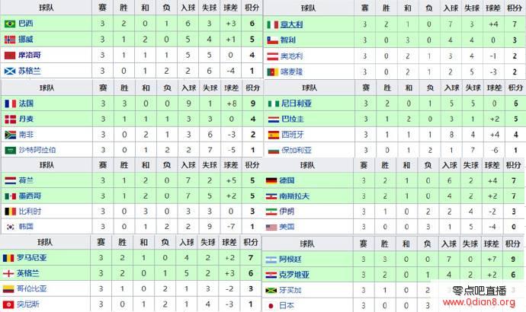This screenshot has height=312, width=526.
Task: Click the South Korea flag icon
Action: point(11,227)
